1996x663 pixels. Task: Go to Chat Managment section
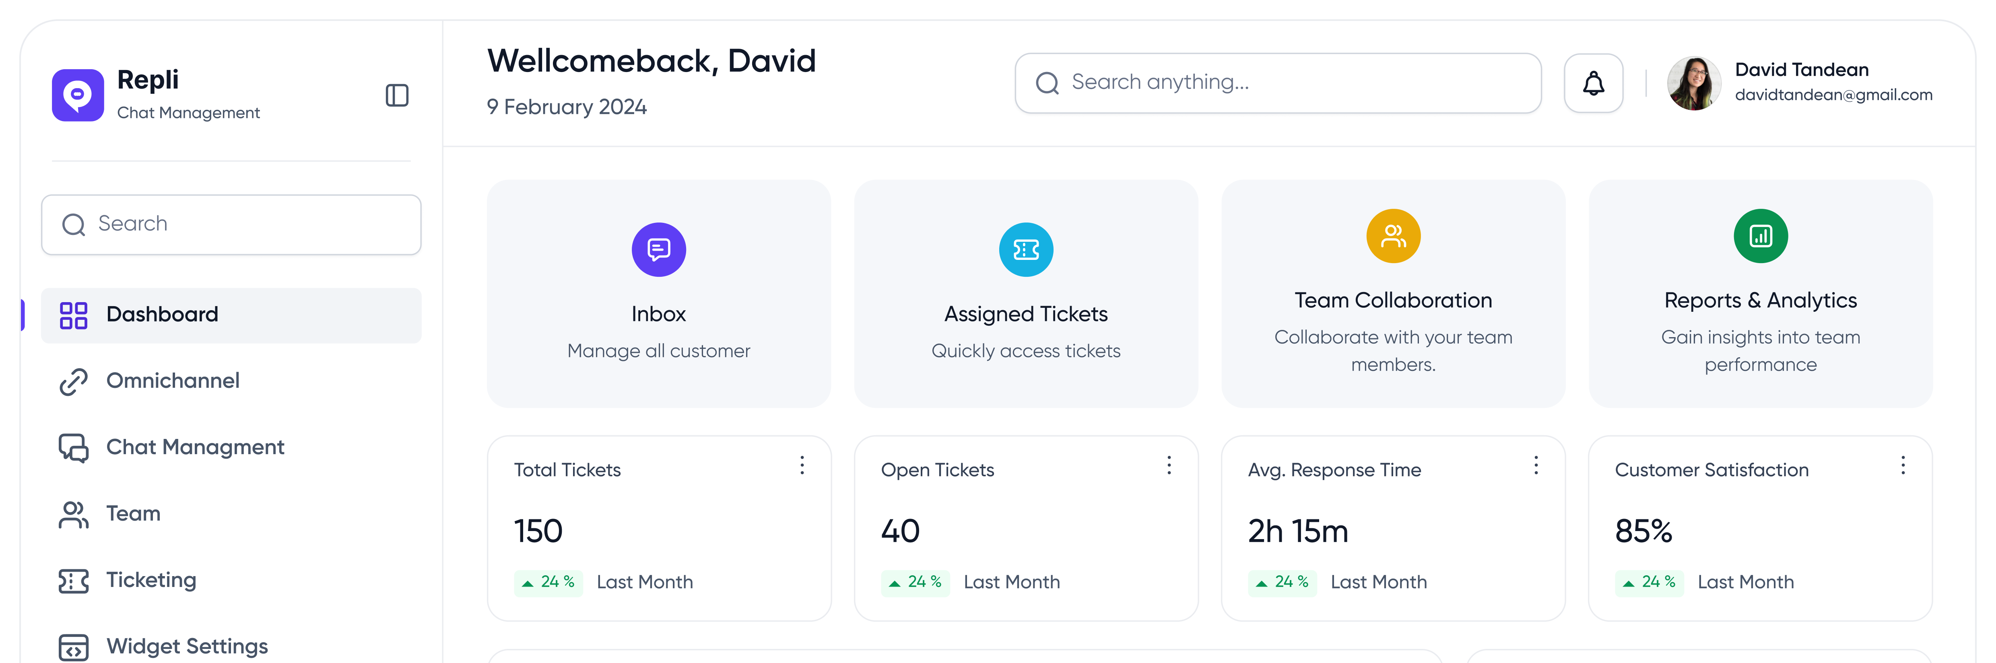tap(194, 448)
